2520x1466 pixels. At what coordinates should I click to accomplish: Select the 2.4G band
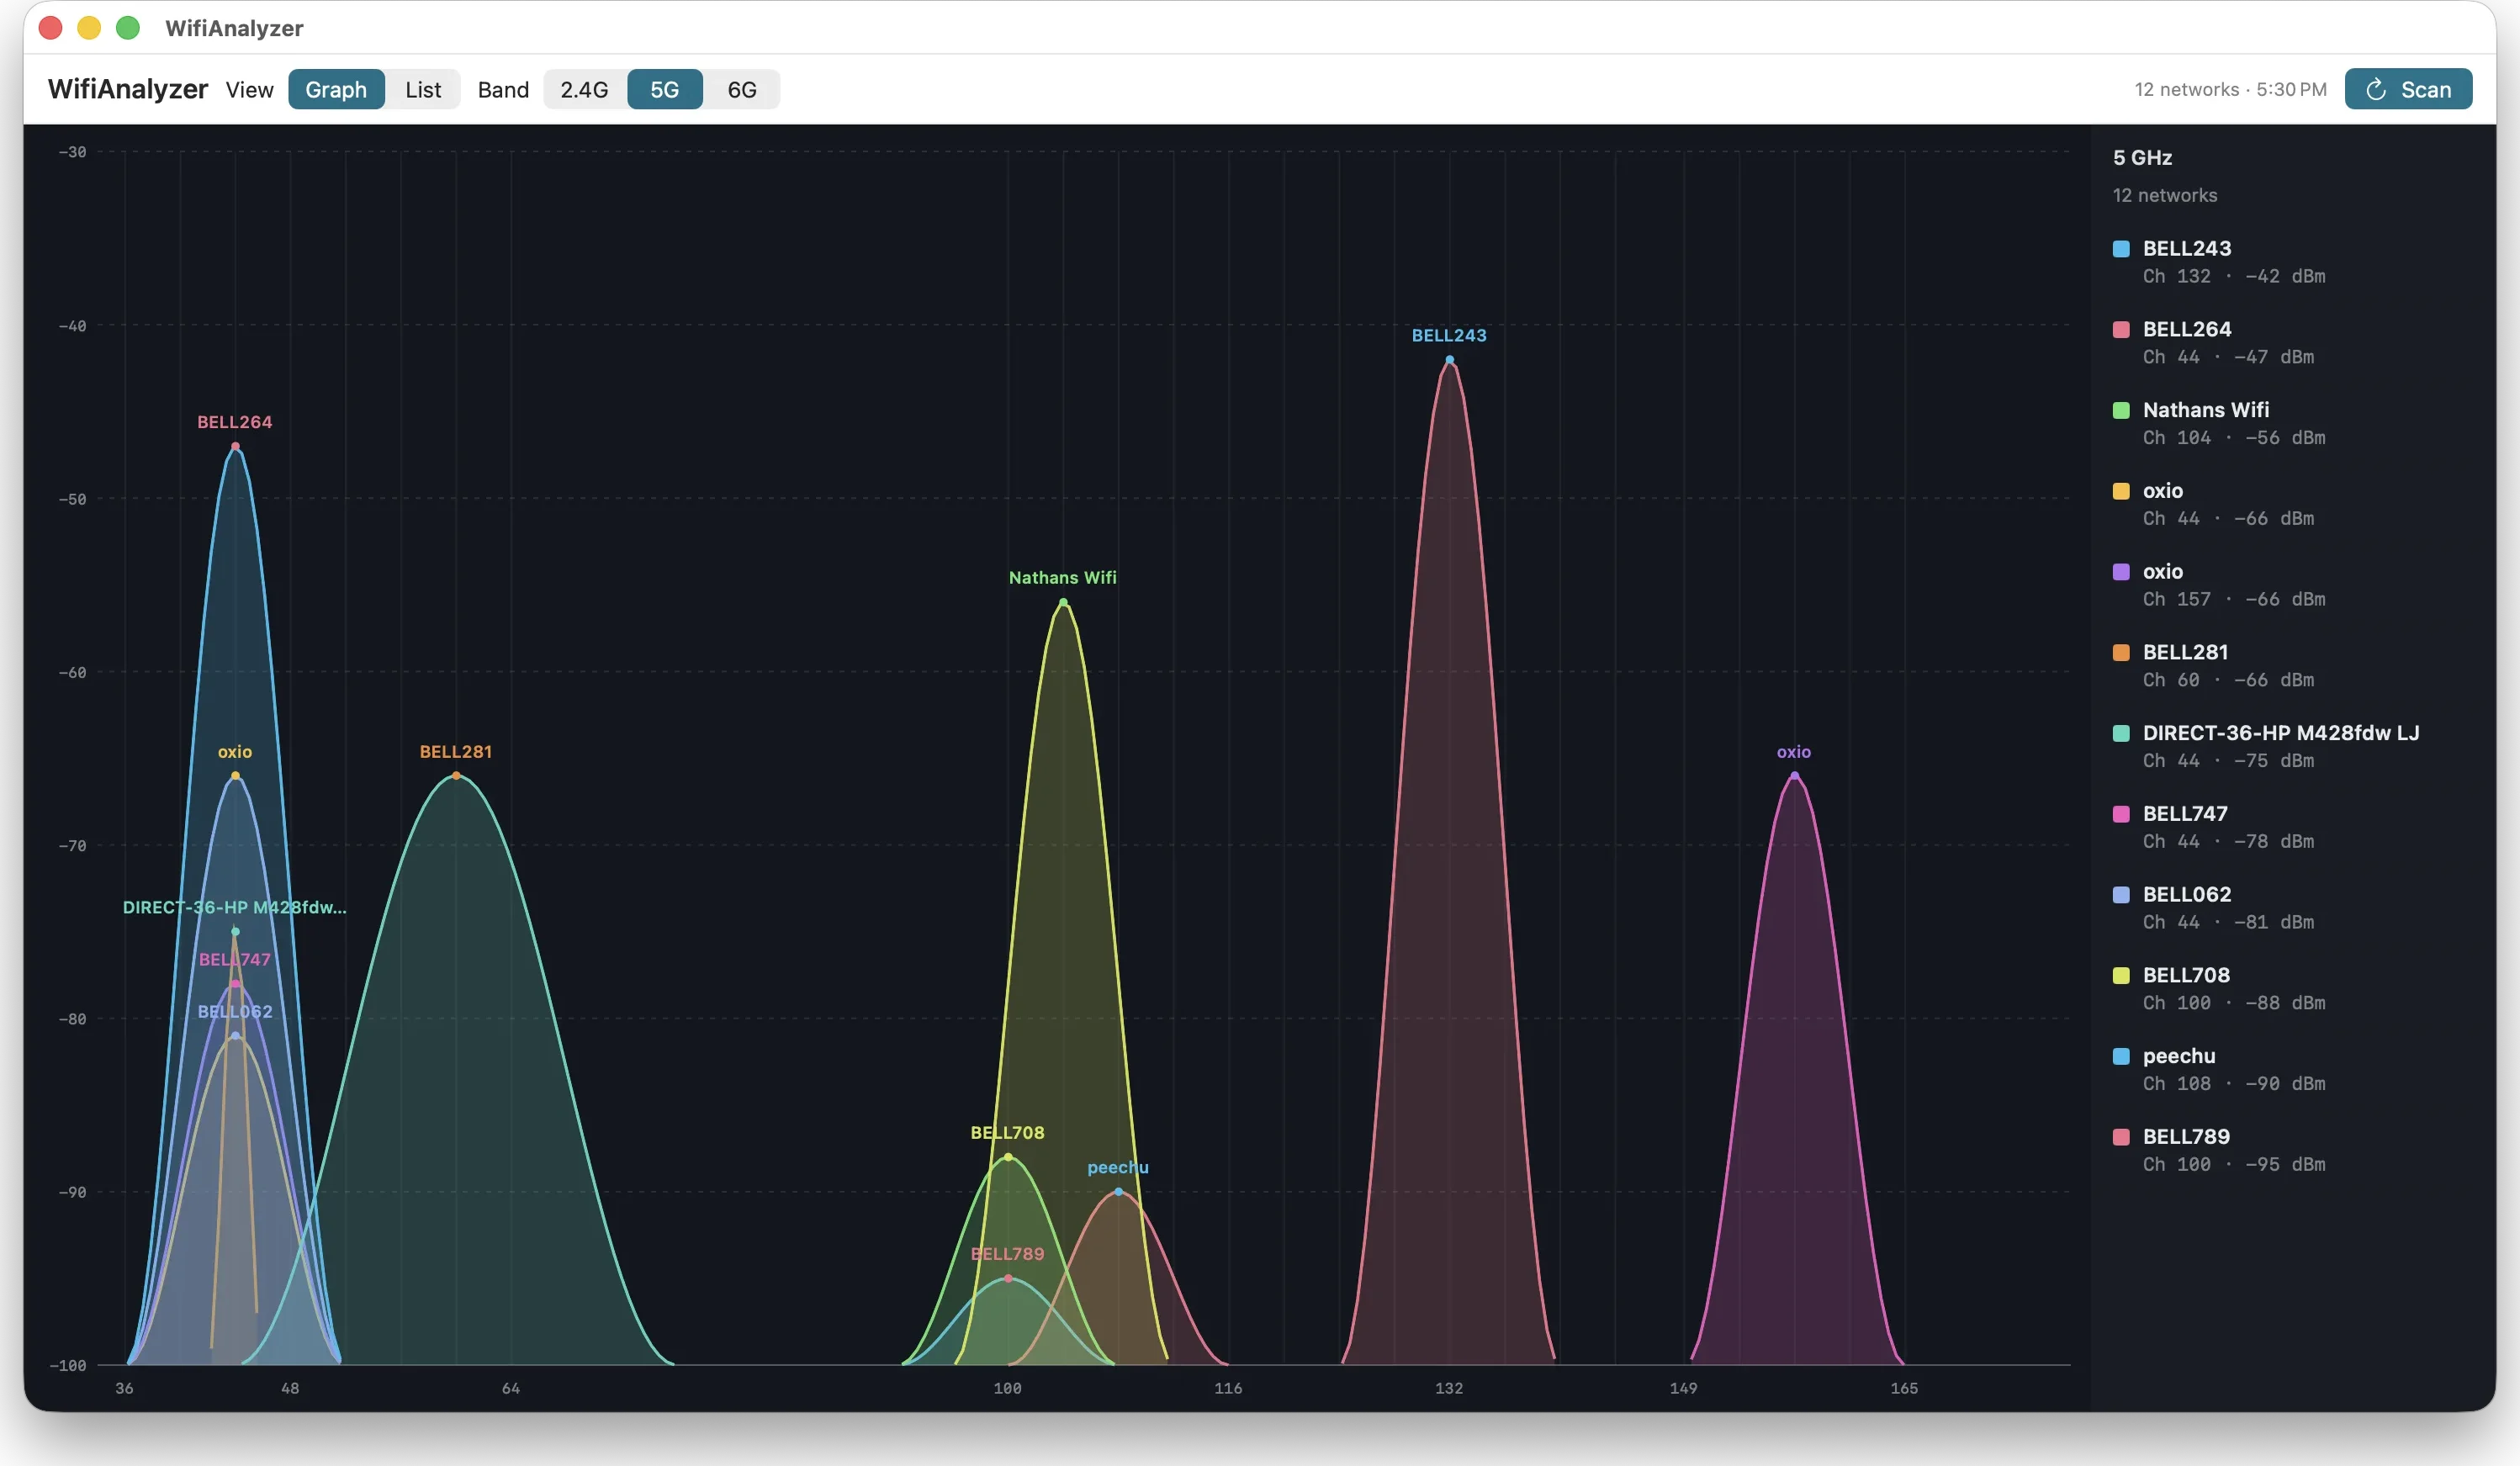584,89
